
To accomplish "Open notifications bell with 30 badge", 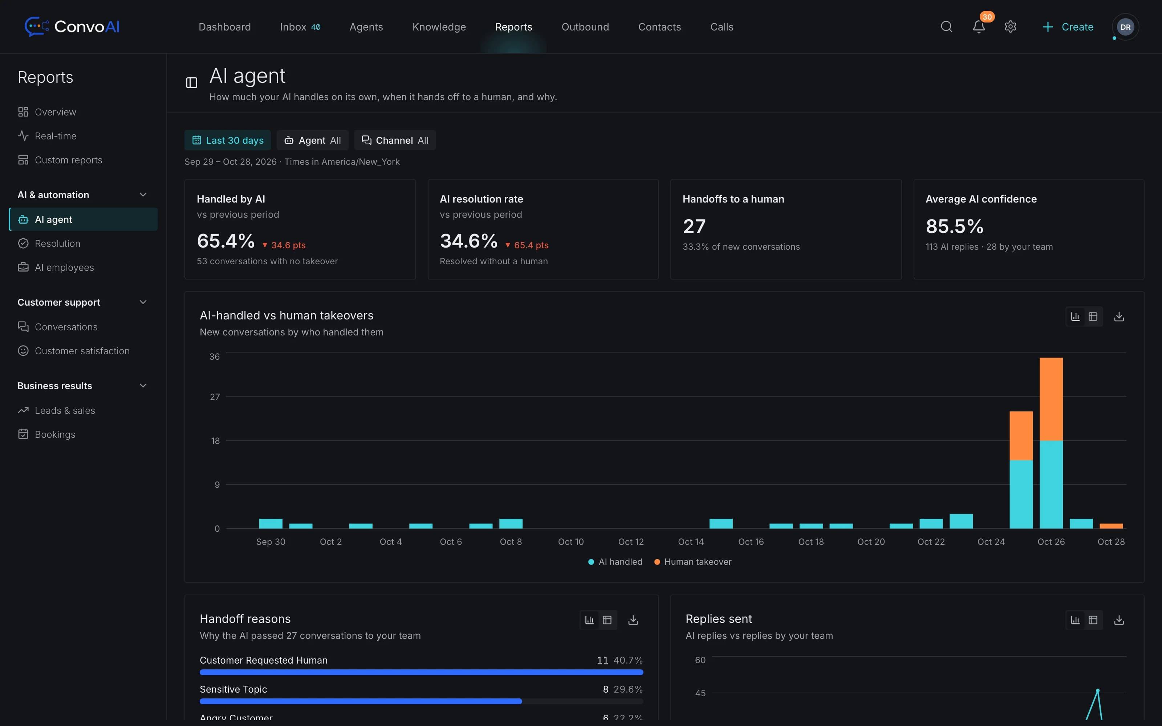I will pyautogui.click(x=979, y=27).
